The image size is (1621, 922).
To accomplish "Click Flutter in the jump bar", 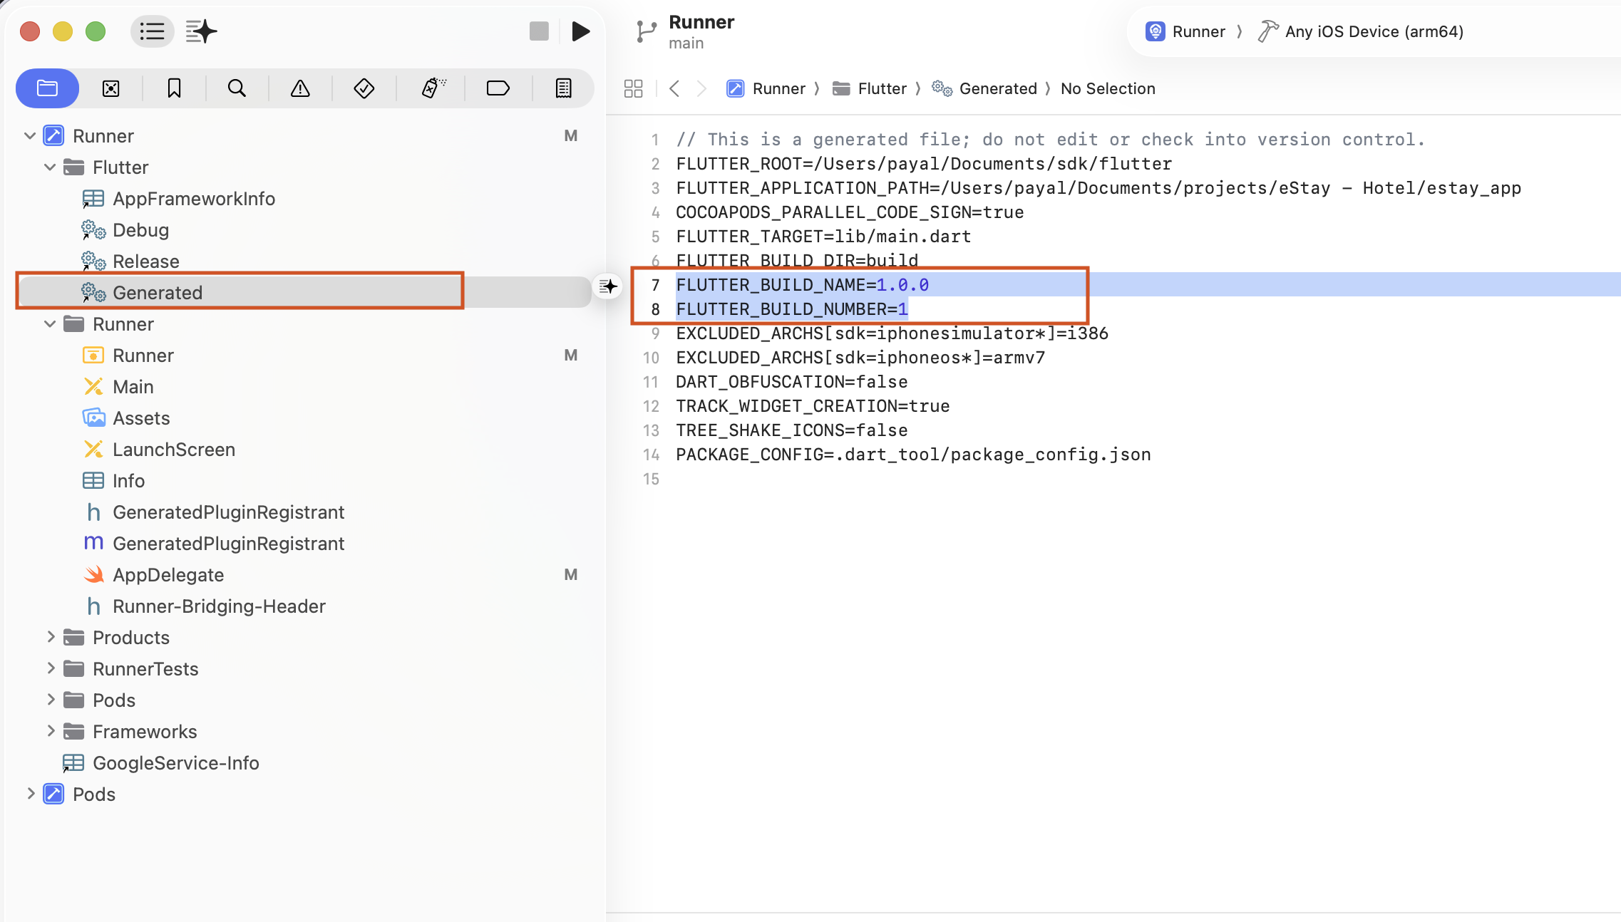I will [870, 88].
